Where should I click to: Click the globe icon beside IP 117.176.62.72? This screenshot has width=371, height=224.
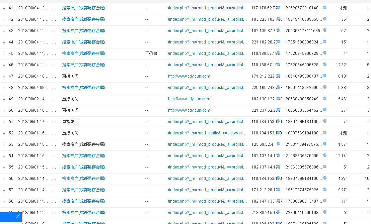[278, 7]
